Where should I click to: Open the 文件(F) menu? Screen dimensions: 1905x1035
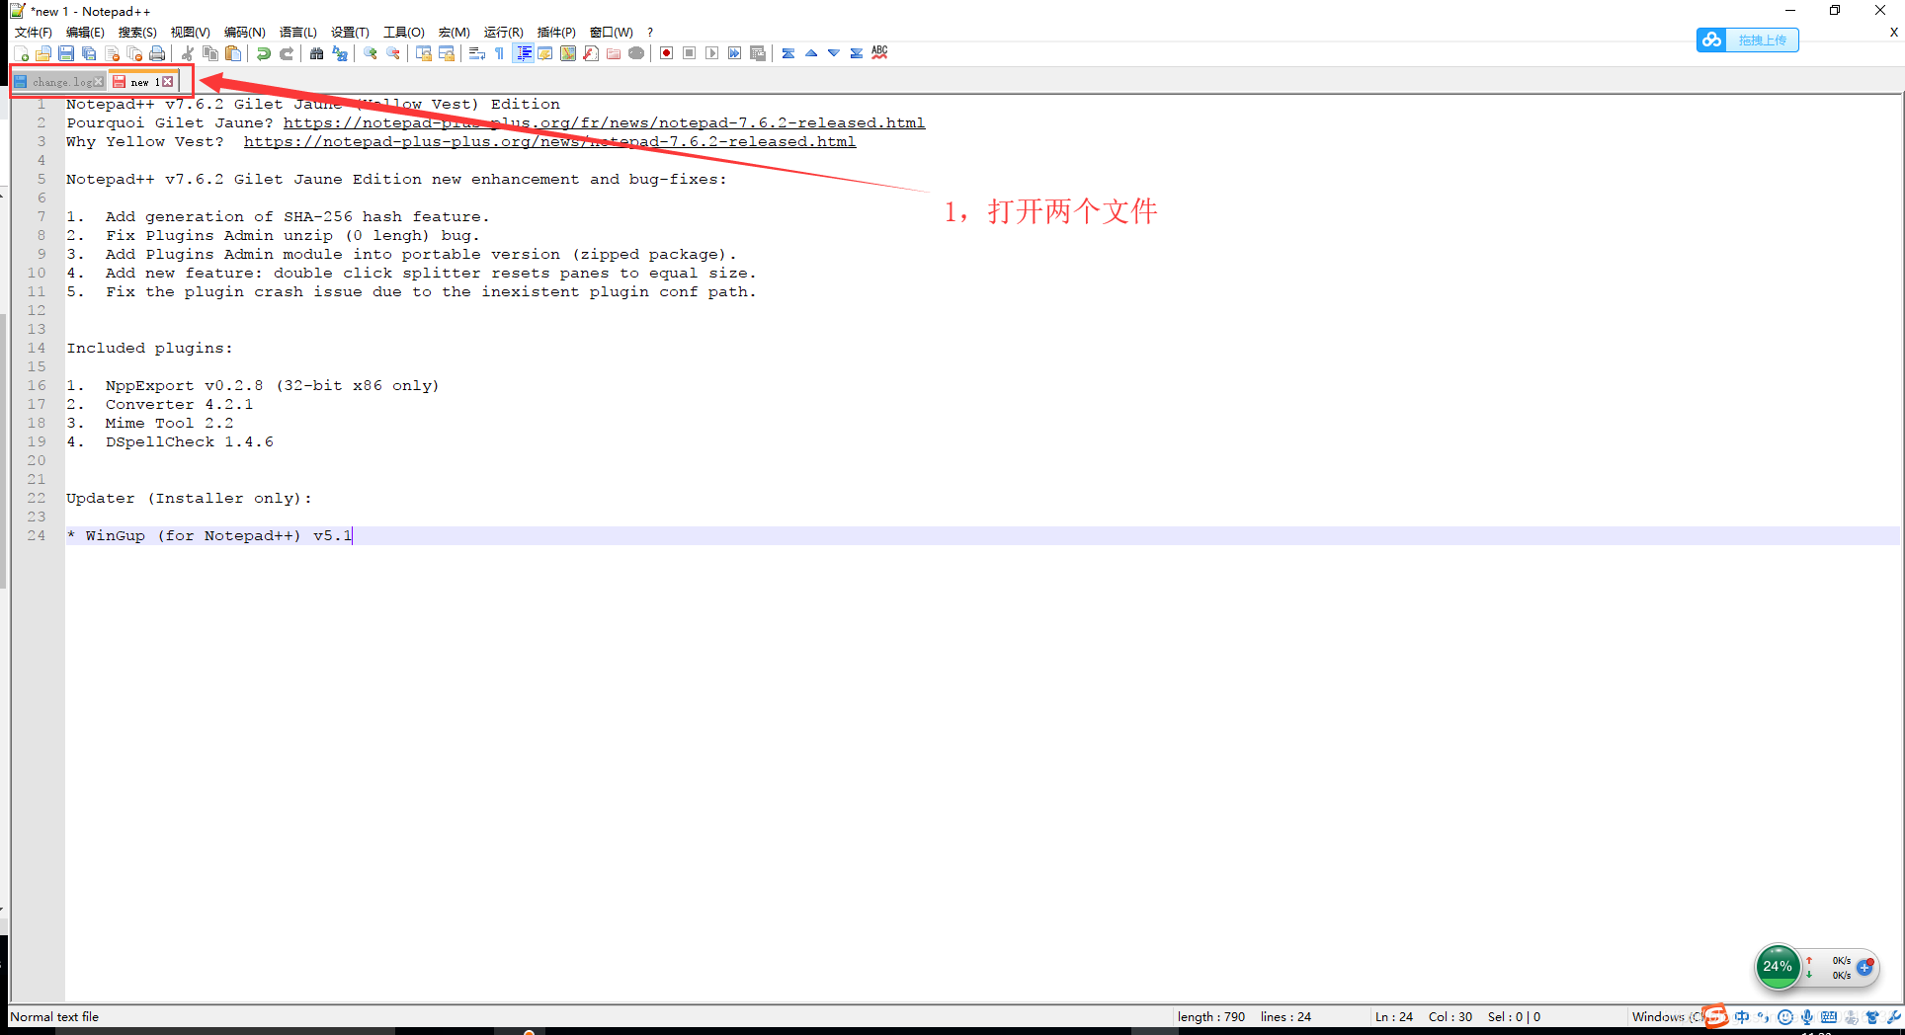pyautogui.click(x=34, y=33)
